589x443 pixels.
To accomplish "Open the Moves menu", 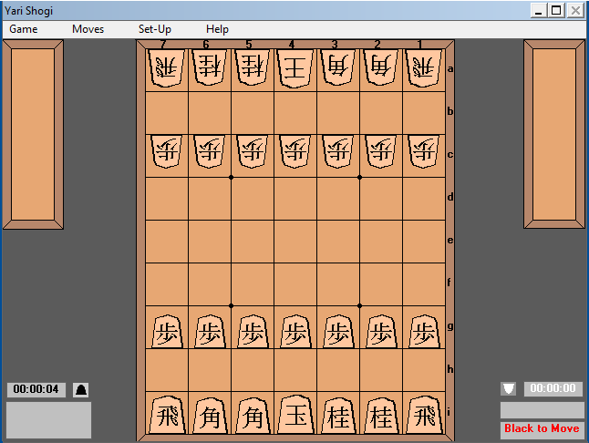I will (x=88, y=29).
